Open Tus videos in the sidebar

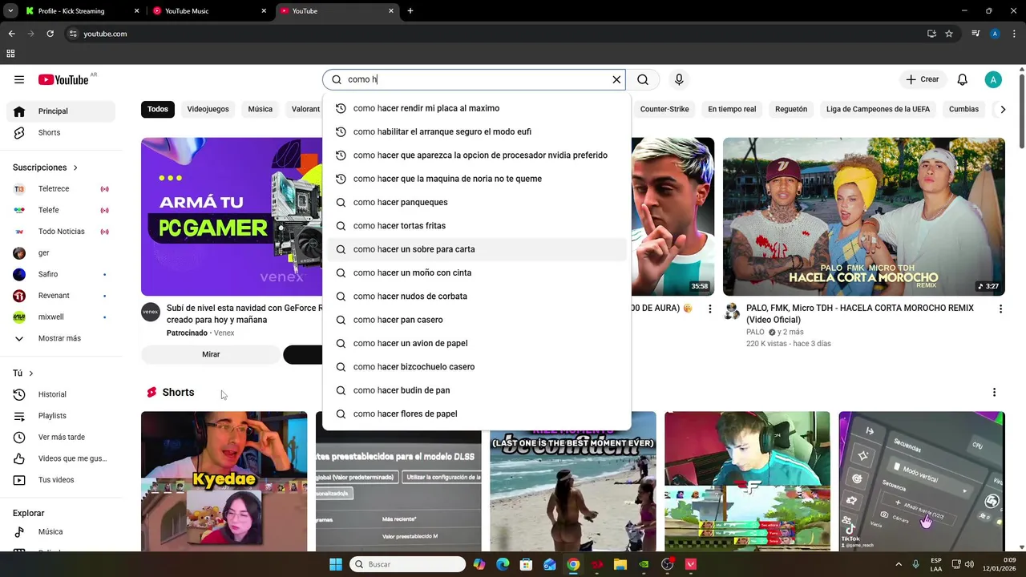[61, 480]
